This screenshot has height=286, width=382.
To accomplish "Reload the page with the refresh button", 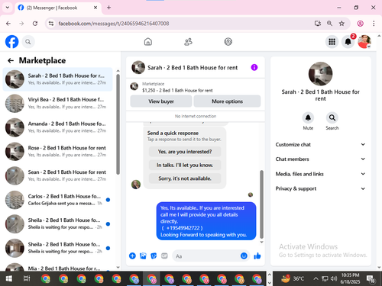I will (35, 24).
